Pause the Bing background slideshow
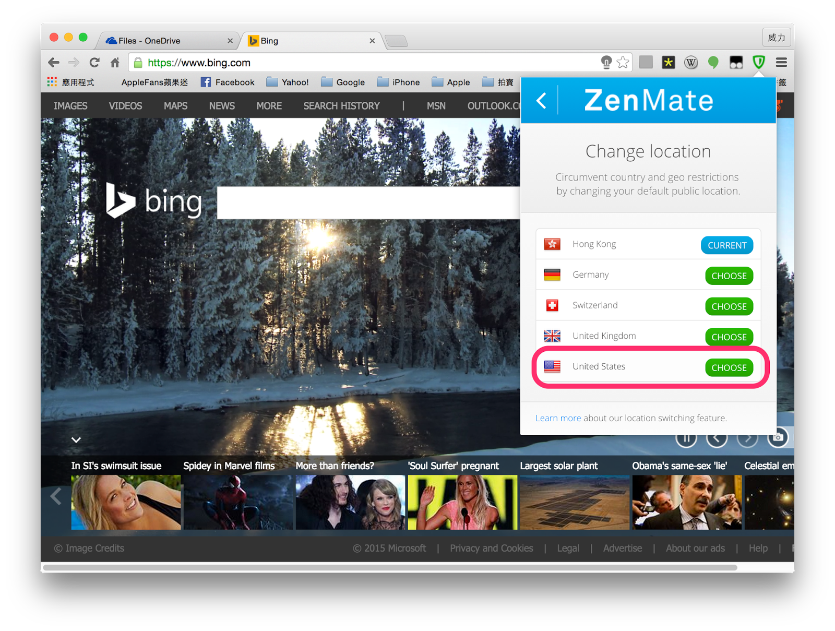The width and height of the screenshot is (835, 631). (686, 437)
